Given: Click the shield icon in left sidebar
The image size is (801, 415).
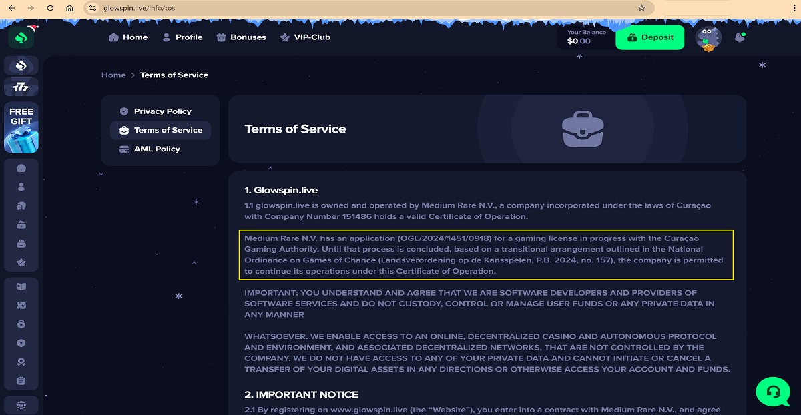Looking at the screenshot, I should (21, 343).
